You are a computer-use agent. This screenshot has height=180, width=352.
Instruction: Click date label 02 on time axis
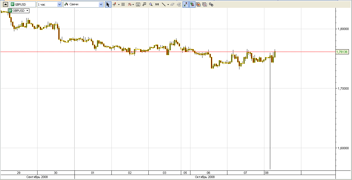[130, 173]
